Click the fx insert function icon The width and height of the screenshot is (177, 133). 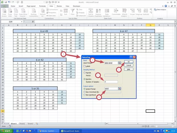coord(33,22)
